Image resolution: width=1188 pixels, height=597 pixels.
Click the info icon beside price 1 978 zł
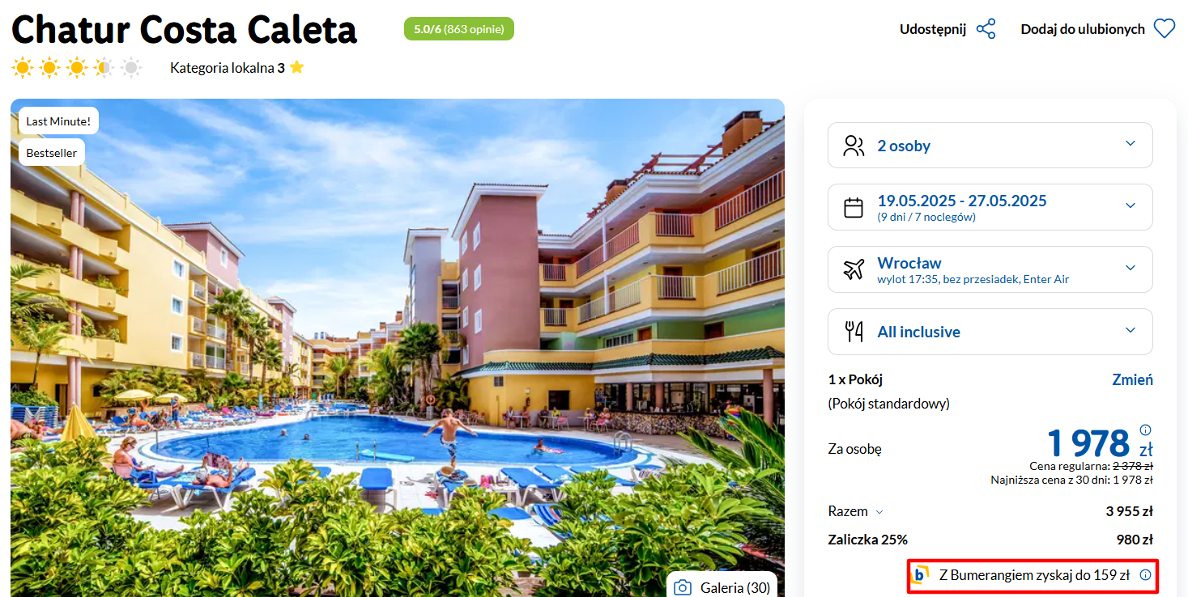tap(1145, 430)
